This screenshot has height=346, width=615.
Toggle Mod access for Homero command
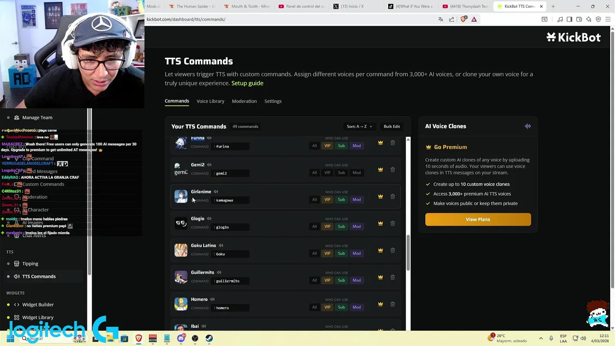click(357, 307)
